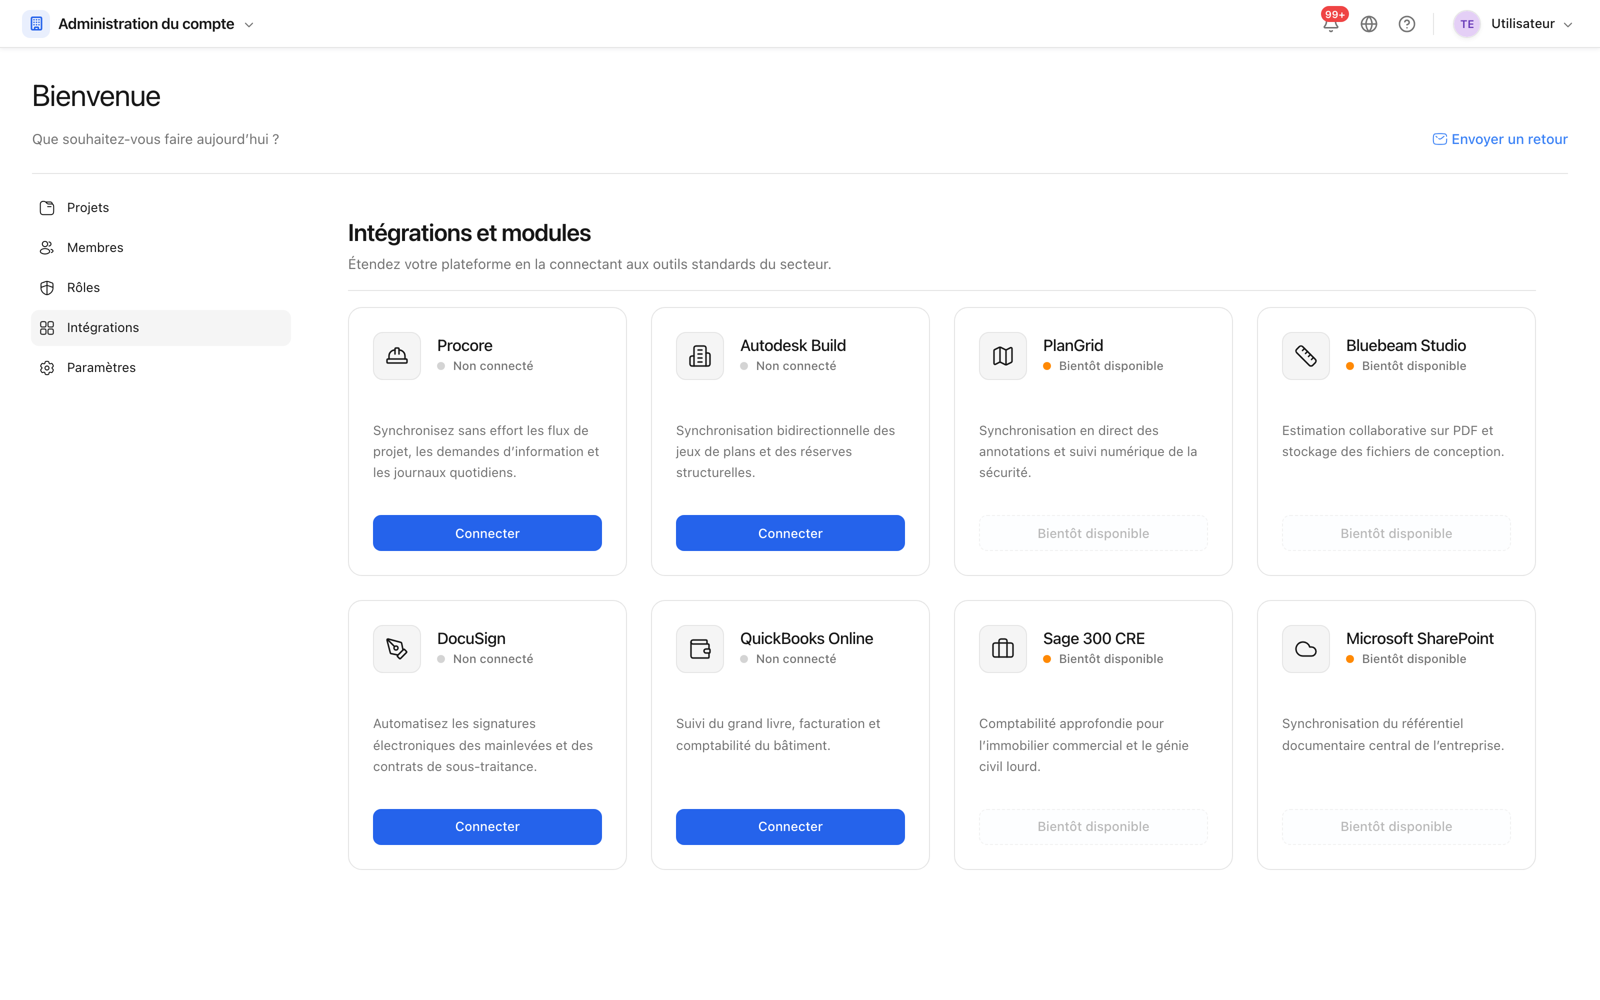Viewport: 1600px width, 1000px height.
Task: Click the Projets folder icon in sidebar
Action: [x=47, y=207]
